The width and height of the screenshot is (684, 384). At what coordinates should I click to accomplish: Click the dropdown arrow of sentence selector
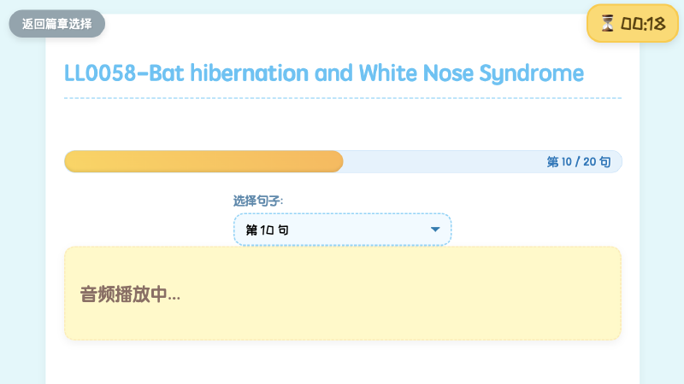(x=435, y=230)
